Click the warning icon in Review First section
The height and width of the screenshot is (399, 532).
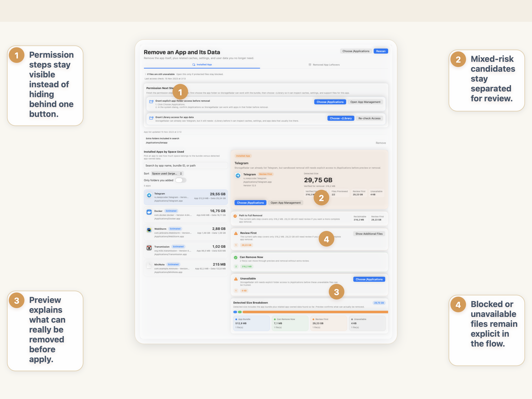click(x=236, y=233)
